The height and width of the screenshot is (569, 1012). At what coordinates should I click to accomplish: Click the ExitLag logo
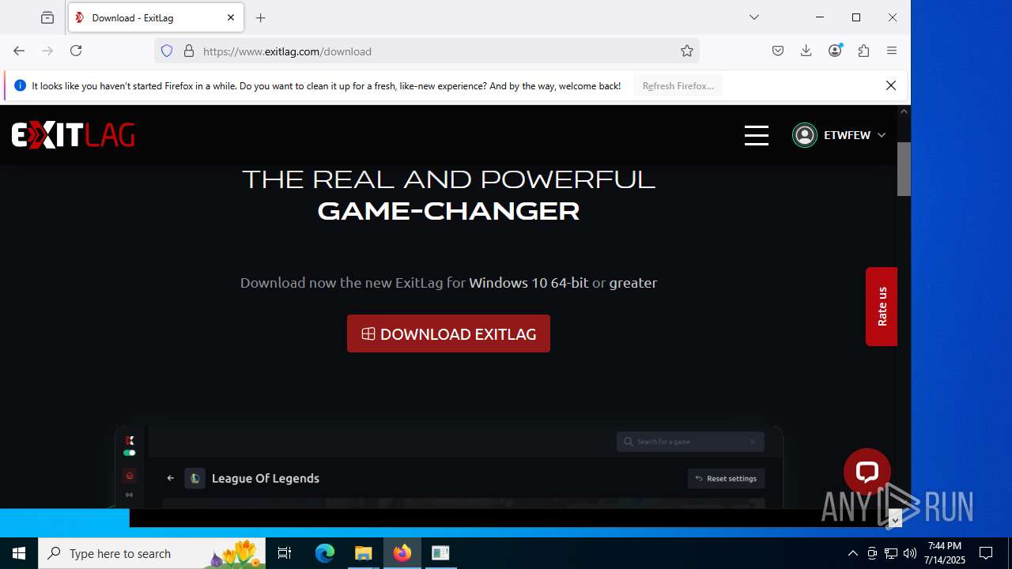coord(73,135)
